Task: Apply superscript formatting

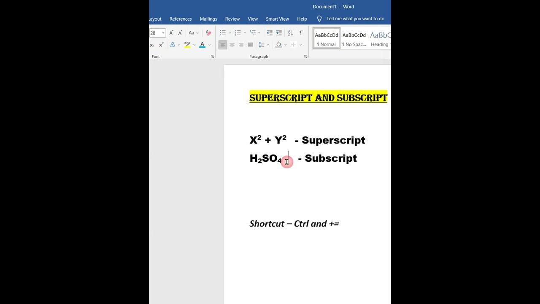Action: click(161, 45)
